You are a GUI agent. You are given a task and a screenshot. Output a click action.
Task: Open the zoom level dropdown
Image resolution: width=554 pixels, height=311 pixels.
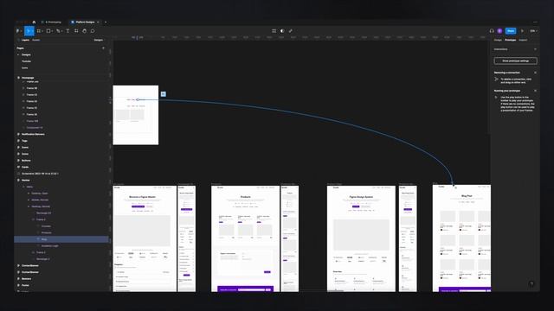click(x=533, y=31)
